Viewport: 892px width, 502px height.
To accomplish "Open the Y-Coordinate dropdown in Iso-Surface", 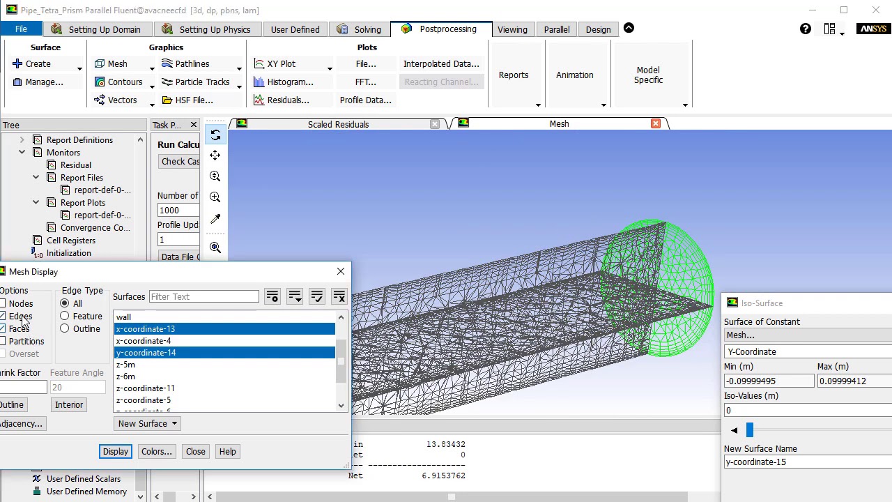I will click(x=808, y=352).
